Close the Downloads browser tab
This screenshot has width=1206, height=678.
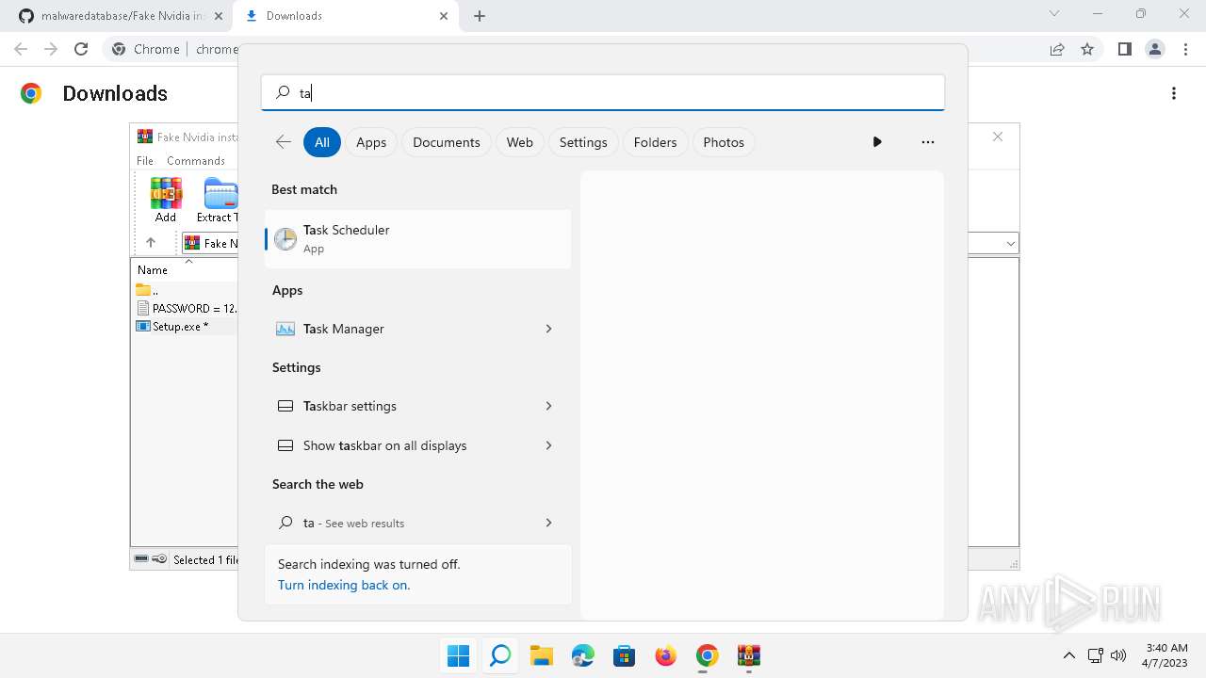click(445, 16)
